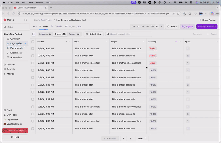The height and width of the screenshot is (143, 221).
Task: Click the Configure Metrics button
Action: [x=207, y=26]
